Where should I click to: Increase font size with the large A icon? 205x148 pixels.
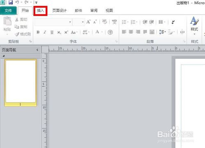point(89,22)
